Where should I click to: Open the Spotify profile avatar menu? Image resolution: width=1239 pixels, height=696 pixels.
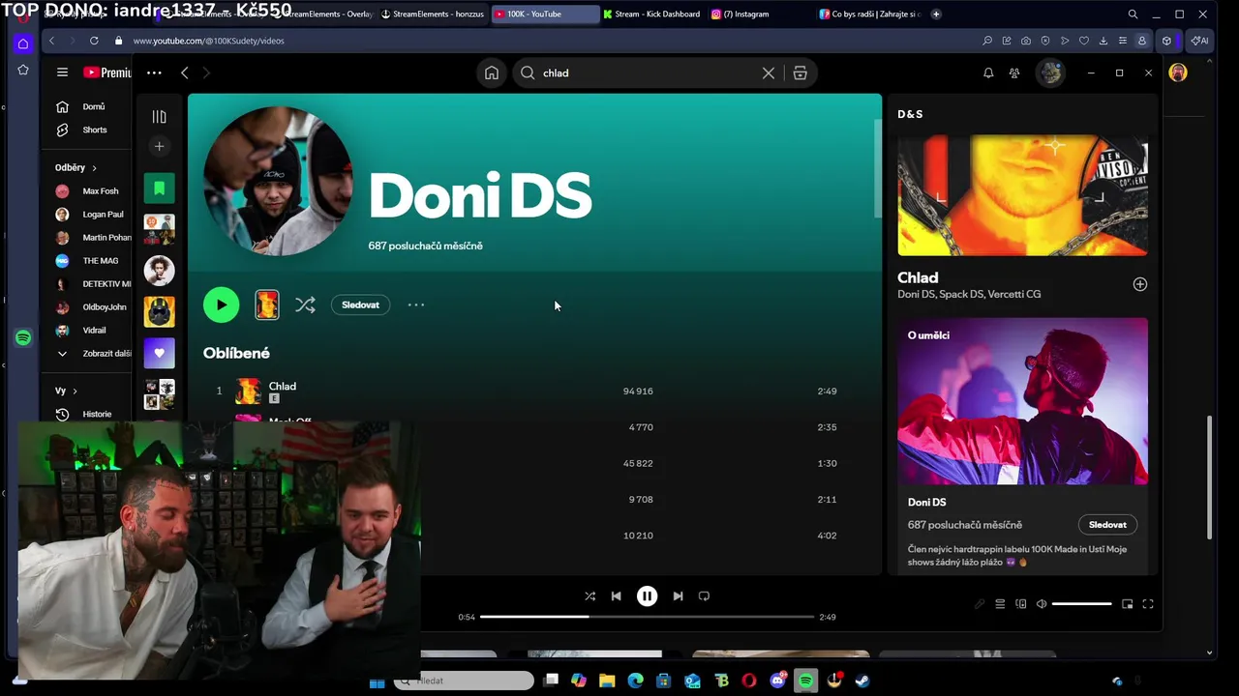[x=1050, y=72]
